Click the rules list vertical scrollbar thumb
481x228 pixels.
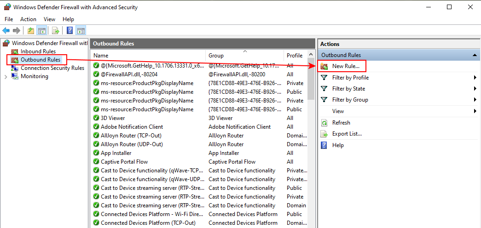click(x=311, y=80)
